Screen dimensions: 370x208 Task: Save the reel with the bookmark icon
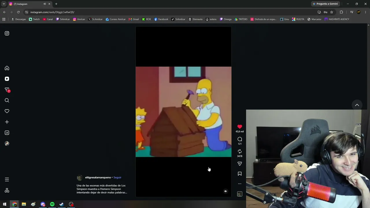240,174
